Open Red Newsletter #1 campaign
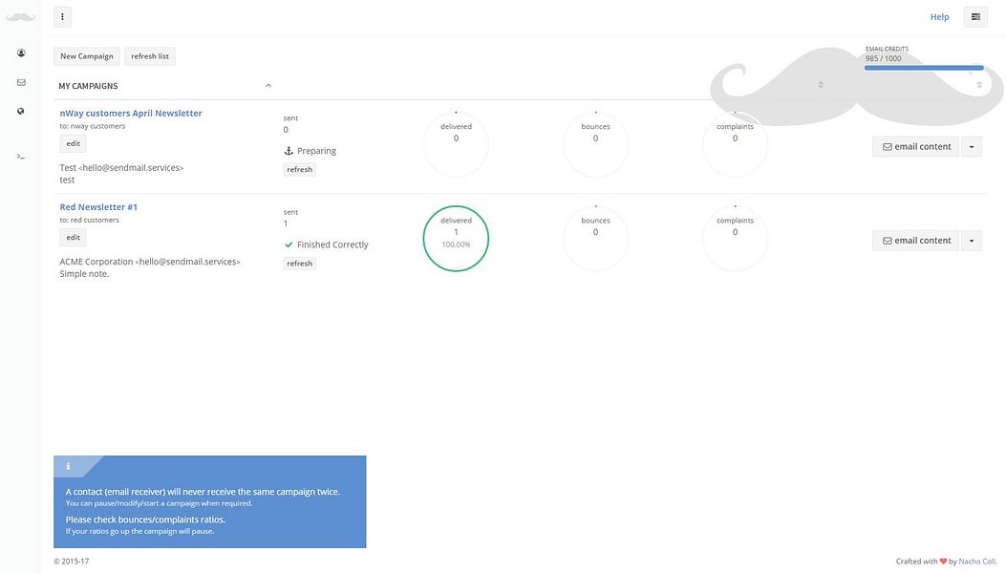 [98, 206]
